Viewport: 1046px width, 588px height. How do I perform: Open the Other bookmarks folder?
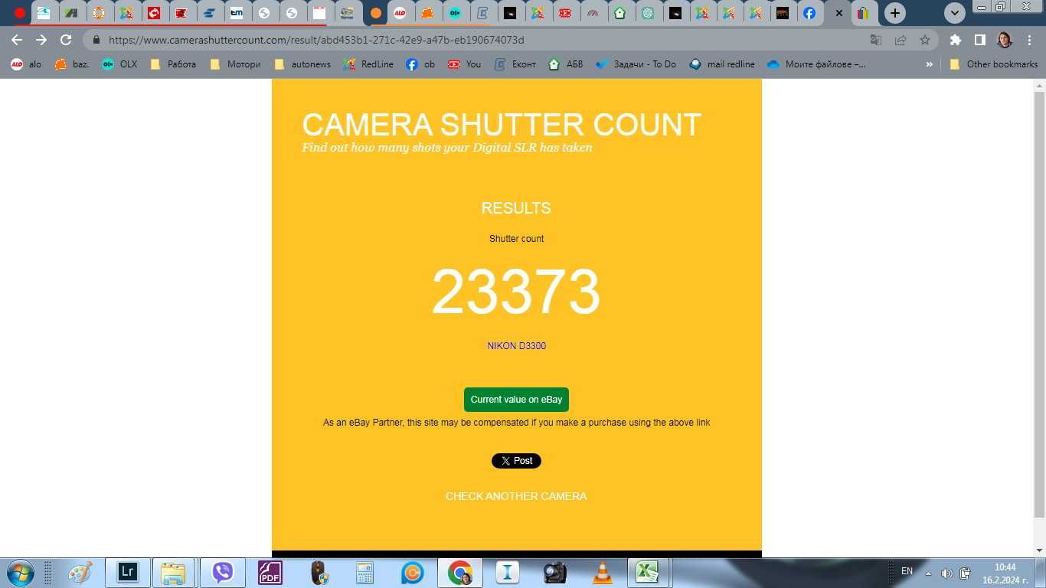pos(993,64)
